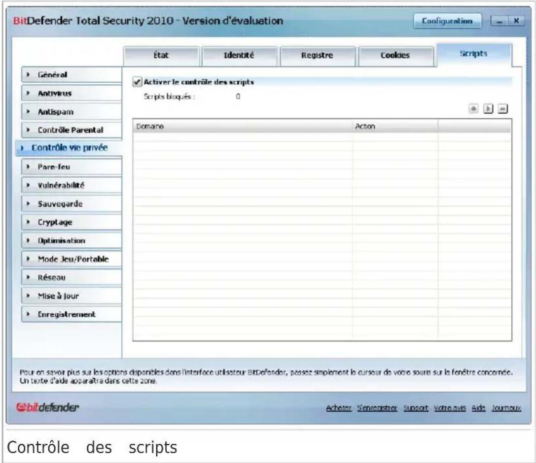Image resolution: width=536 pixels, height=463 pixels.
Task: Click the Acheter link
Action: tap(338, 408)
